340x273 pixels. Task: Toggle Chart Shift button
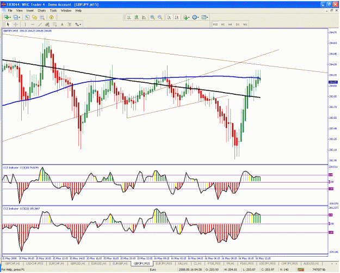176,17
